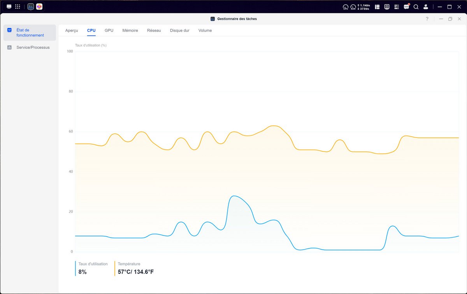Open the Mémoire tab
This screenshot has width=467, height=294.
point(130,30)
